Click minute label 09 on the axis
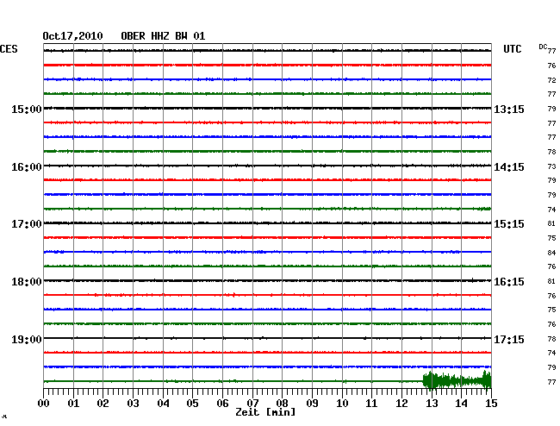 [x=312, y=403]
